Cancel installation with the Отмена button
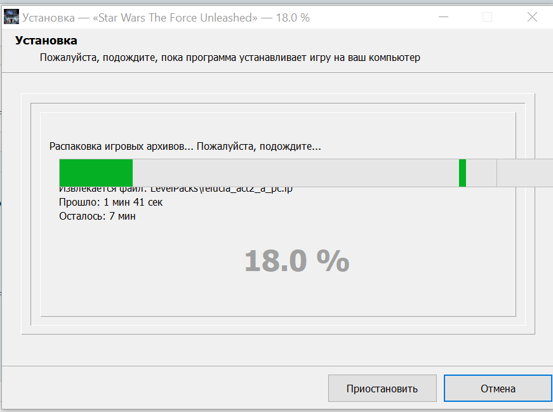Screen dimensions: 553x412 tap(498, 388)
